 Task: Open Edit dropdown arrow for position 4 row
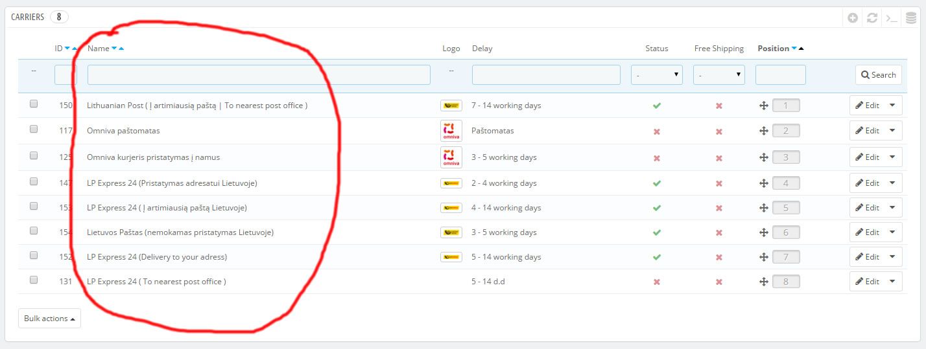(x=894, y=183)
